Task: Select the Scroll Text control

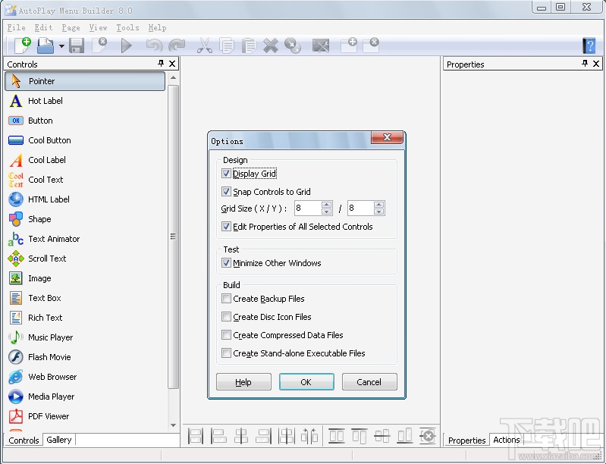Action: tap(85, 259)
